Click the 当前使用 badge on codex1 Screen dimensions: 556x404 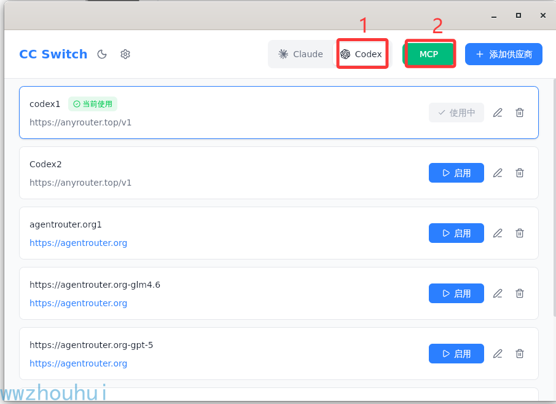(93, 104)
